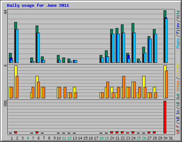Screen dimensions: 182x142
Task: Click the 'Visits' legend label
Action: pos(178,70)
